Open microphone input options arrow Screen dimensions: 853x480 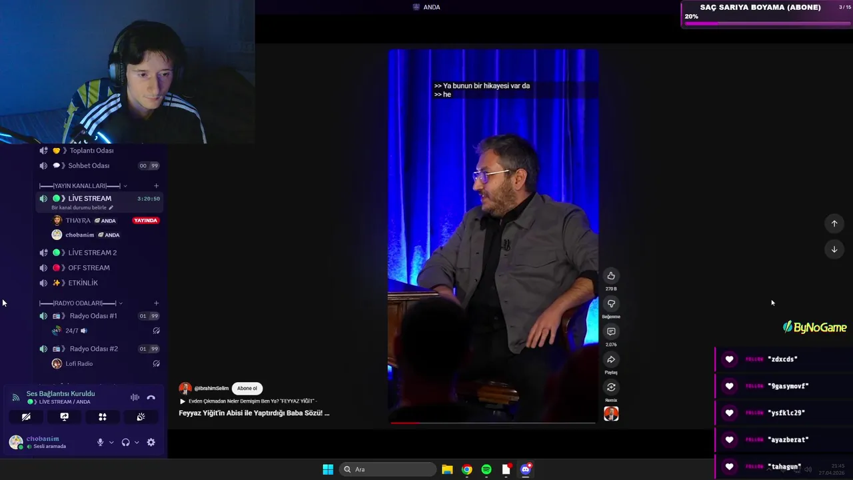pyautogui.click(x=111, y=442)
